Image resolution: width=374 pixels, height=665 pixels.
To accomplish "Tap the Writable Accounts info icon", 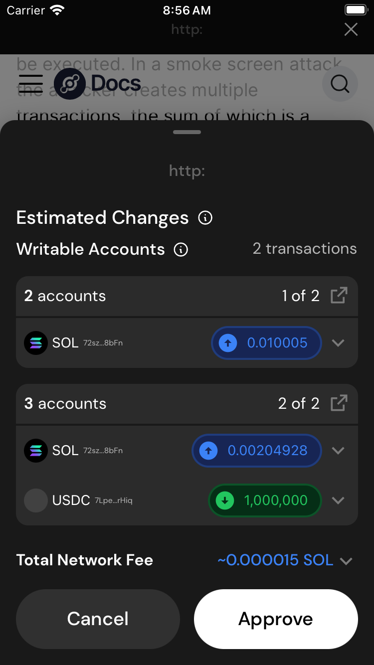I will click(181, 249).
